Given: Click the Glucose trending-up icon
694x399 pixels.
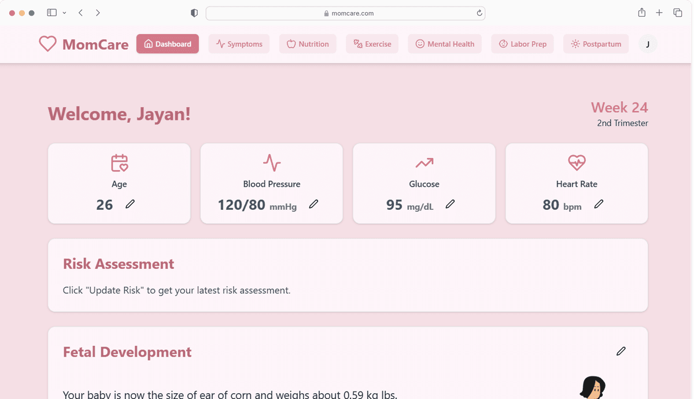Looking at the screenshot, I should pos(424,163).
